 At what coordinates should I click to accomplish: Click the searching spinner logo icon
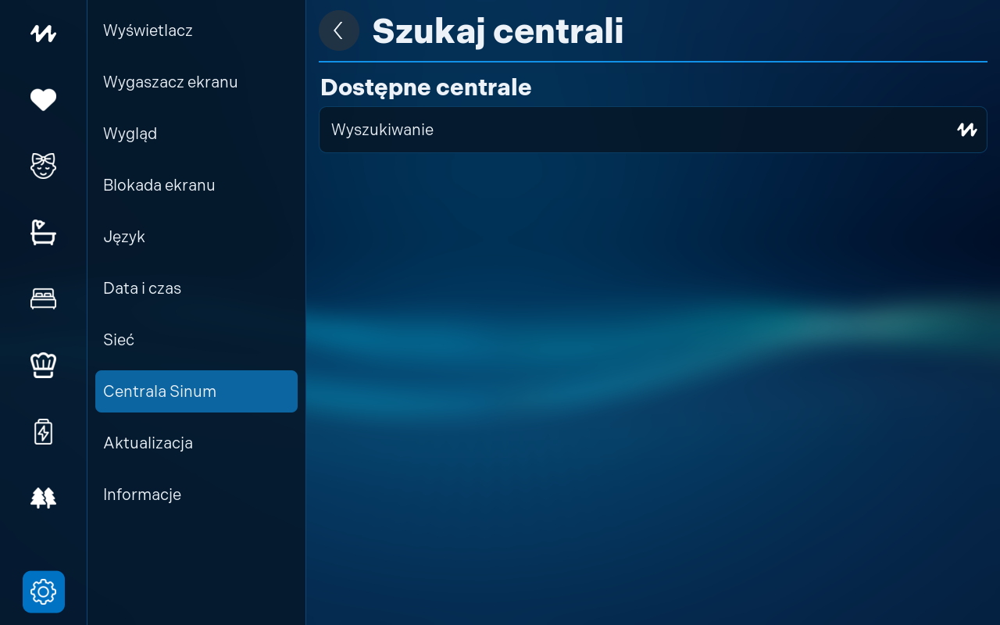point(967,130)
